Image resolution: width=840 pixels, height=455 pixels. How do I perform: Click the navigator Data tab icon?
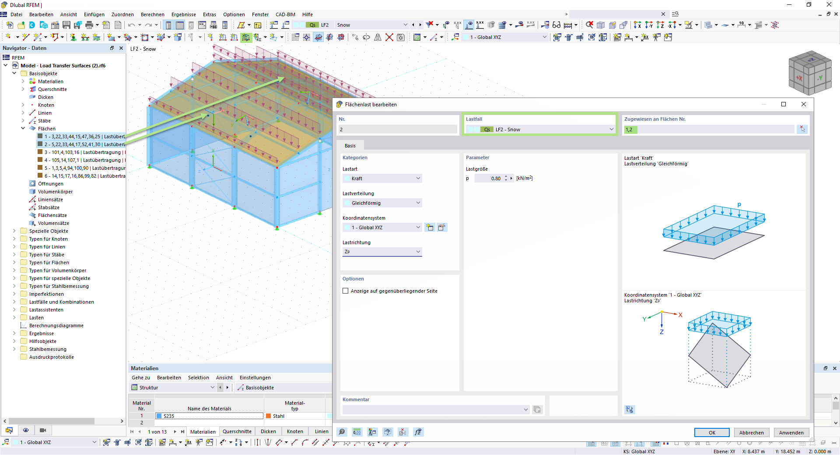(x=9, y=430)
